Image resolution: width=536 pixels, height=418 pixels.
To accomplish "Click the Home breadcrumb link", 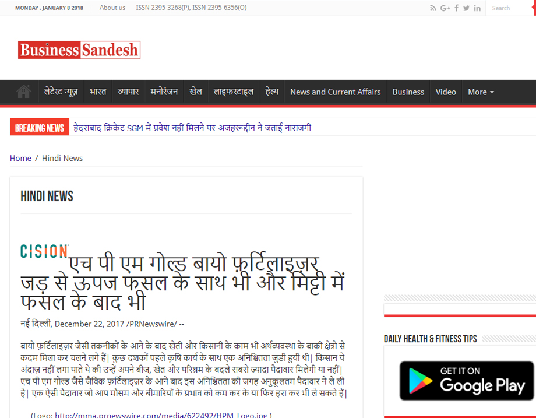I will click(x=20, y=158).
